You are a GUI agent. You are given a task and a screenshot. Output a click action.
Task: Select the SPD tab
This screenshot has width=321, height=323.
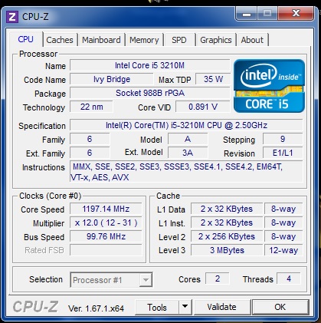click(179, 40)
